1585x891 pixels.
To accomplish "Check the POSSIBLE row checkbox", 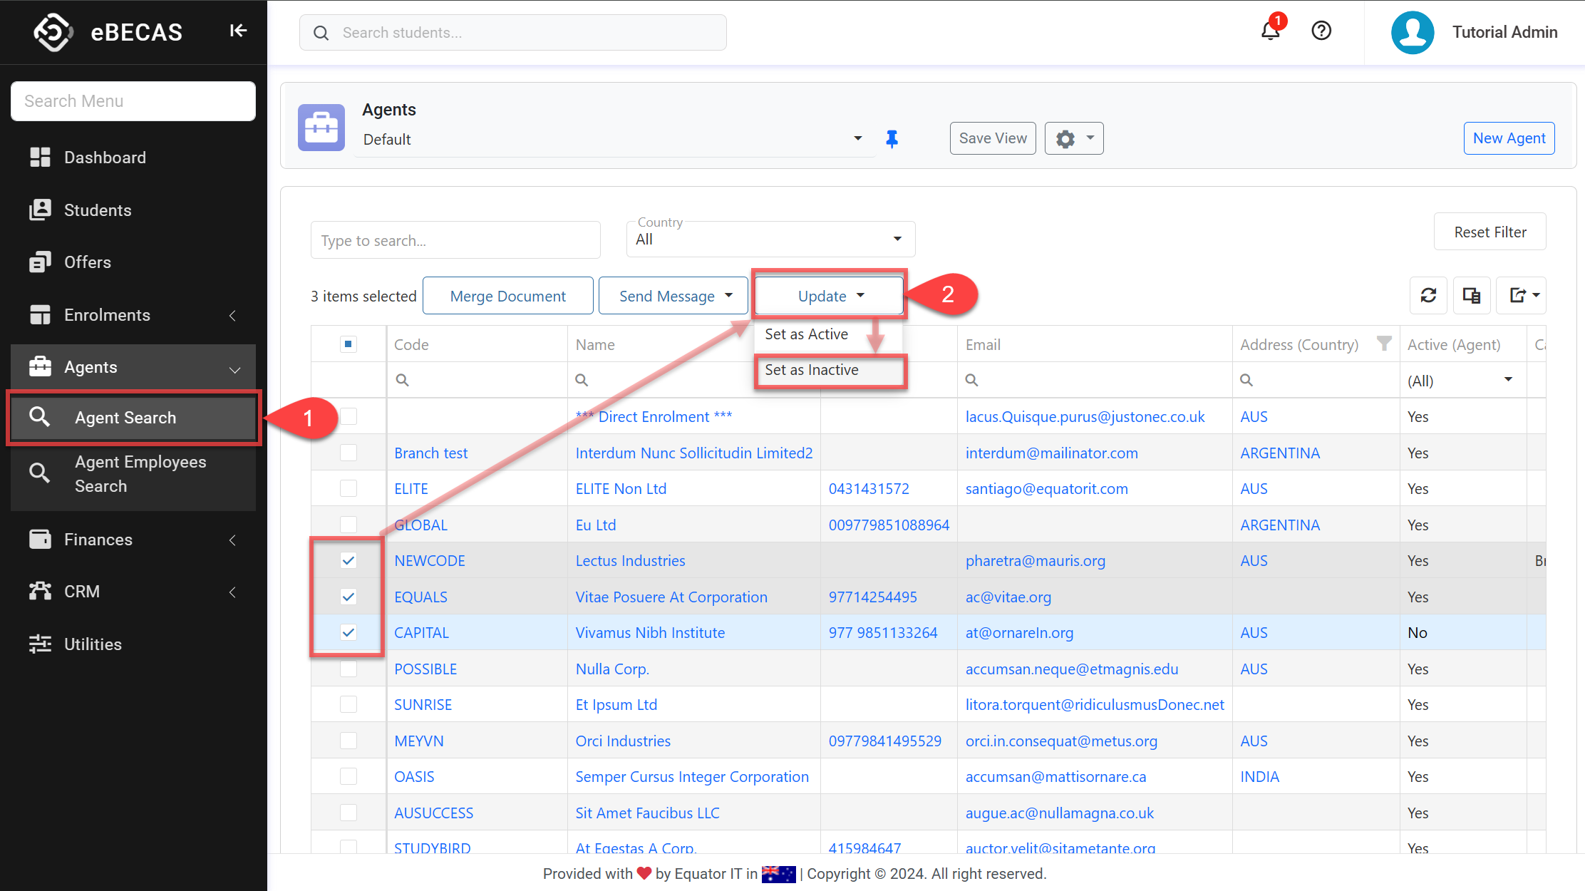I will tap(349, 669).
